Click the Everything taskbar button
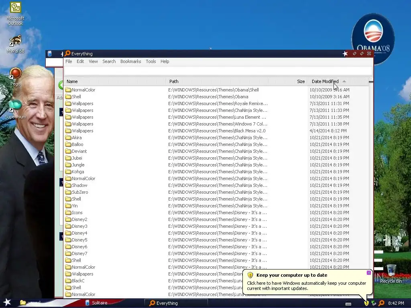The height and width of the screenshot is (308, 411). coord(176,303)
